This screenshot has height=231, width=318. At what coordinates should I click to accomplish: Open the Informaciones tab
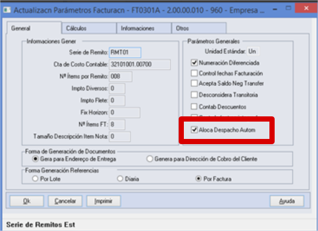click(x=144, y=28)
